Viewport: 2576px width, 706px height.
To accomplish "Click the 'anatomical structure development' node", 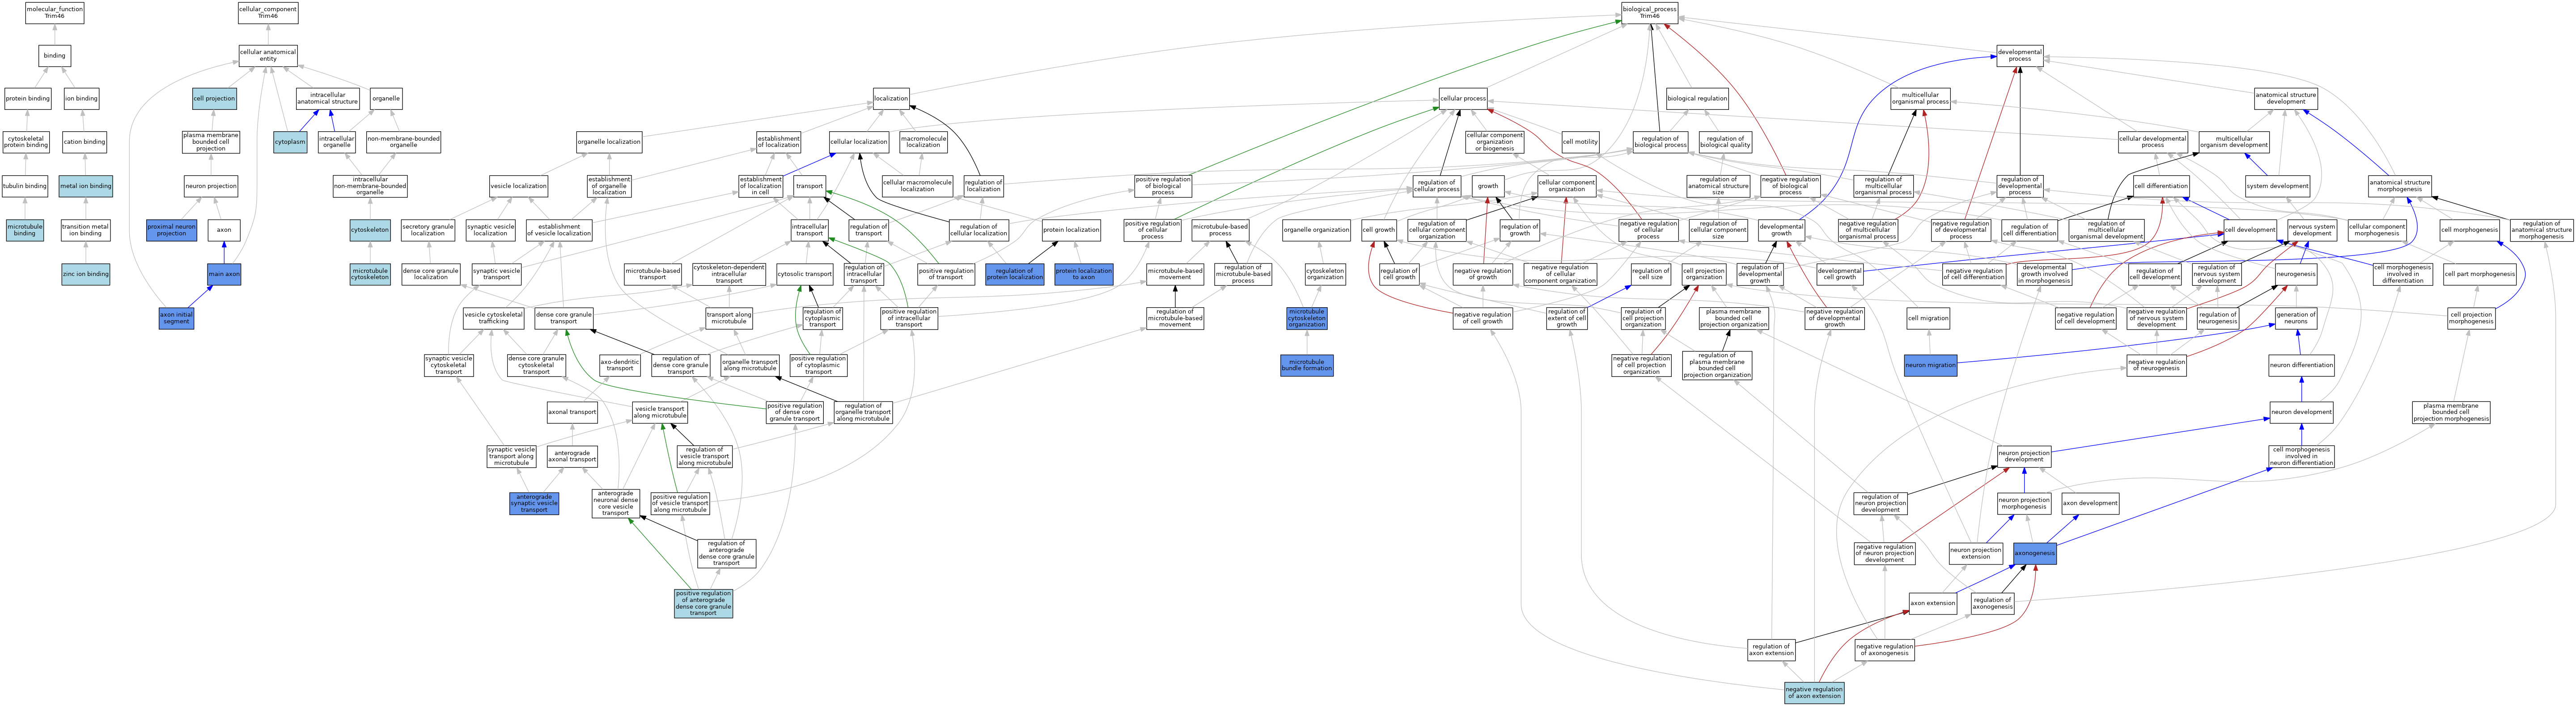I will point(2286,99).
